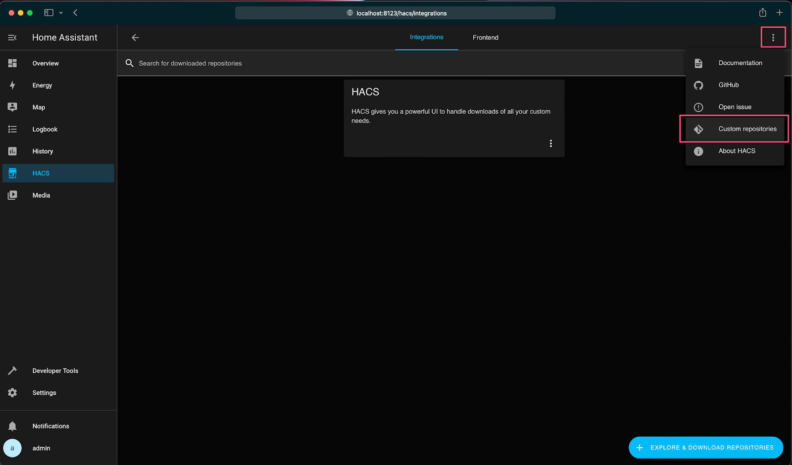792x465 pixels.
Task: Click the browser back chevron
Action: [75, 12]
